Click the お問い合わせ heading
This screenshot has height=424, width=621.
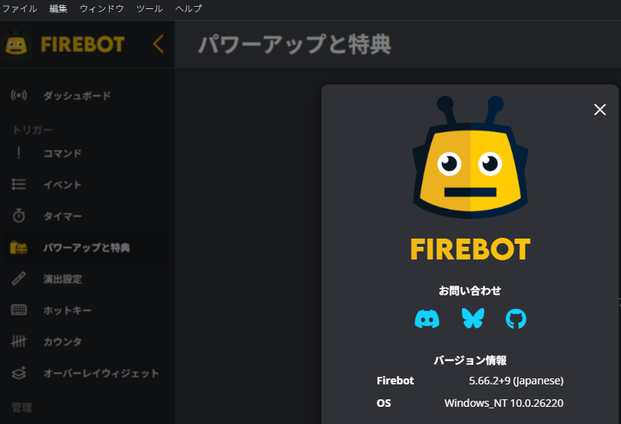470,290
